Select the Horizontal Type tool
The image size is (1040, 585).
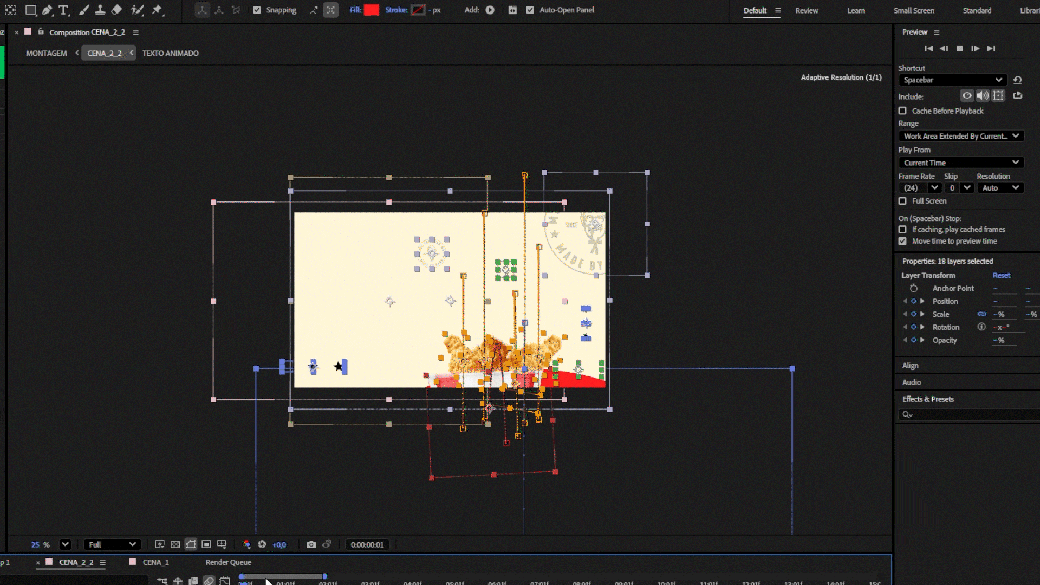click(x=63, y=10)
